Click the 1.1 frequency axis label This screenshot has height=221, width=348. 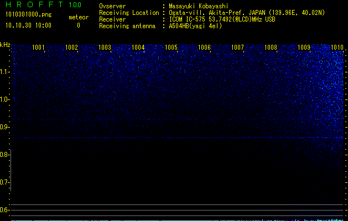point(4,72)
